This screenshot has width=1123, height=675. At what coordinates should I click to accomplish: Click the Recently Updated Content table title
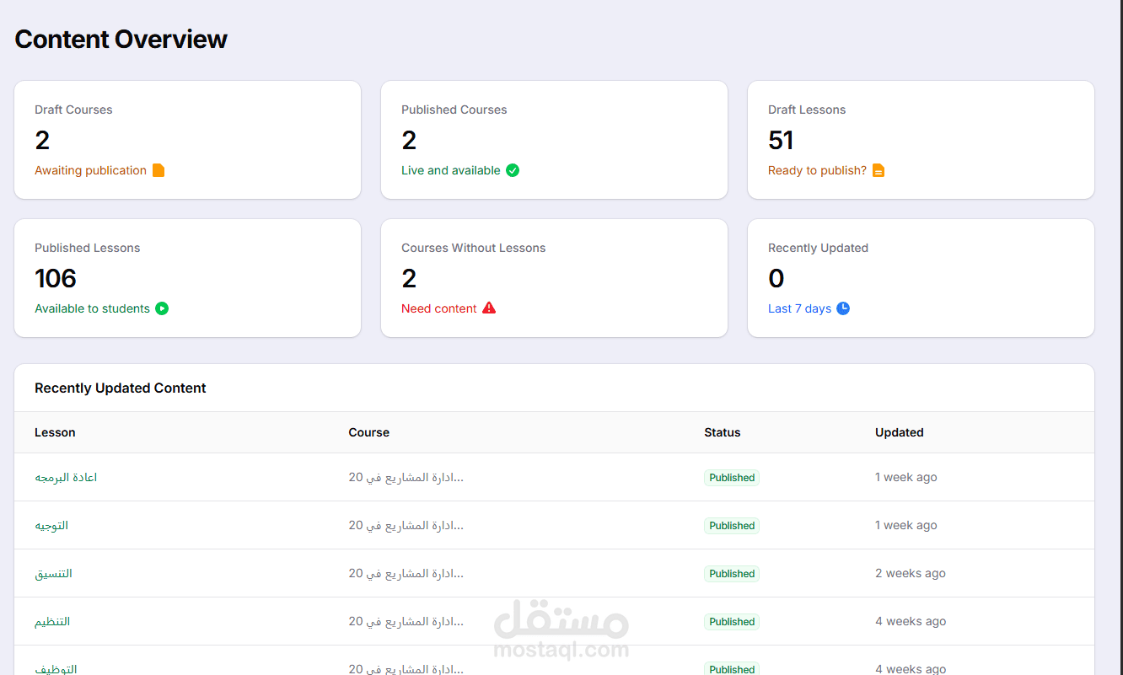(121, 388)
